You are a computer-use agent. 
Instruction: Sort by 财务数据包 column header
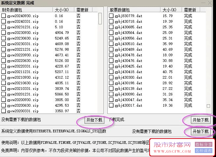[26, 10]
